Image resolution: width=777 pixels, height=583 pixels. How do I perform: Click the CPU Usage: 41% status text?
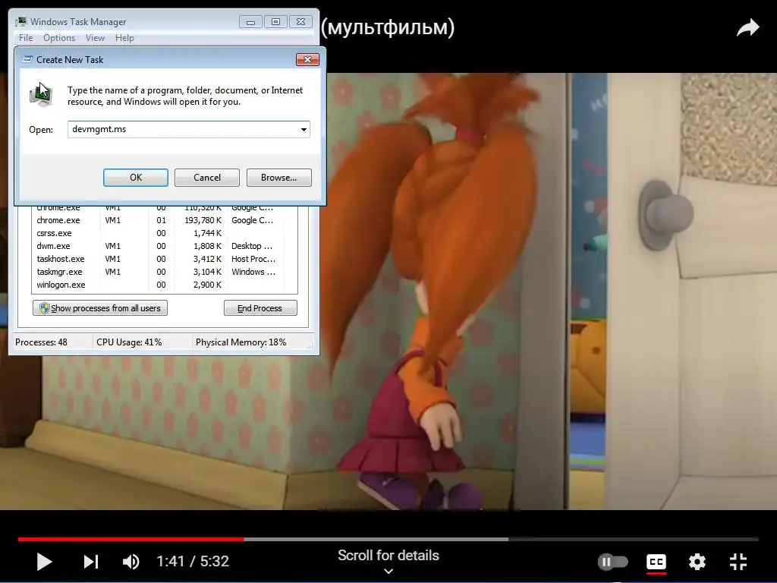[x=129, y=342]
